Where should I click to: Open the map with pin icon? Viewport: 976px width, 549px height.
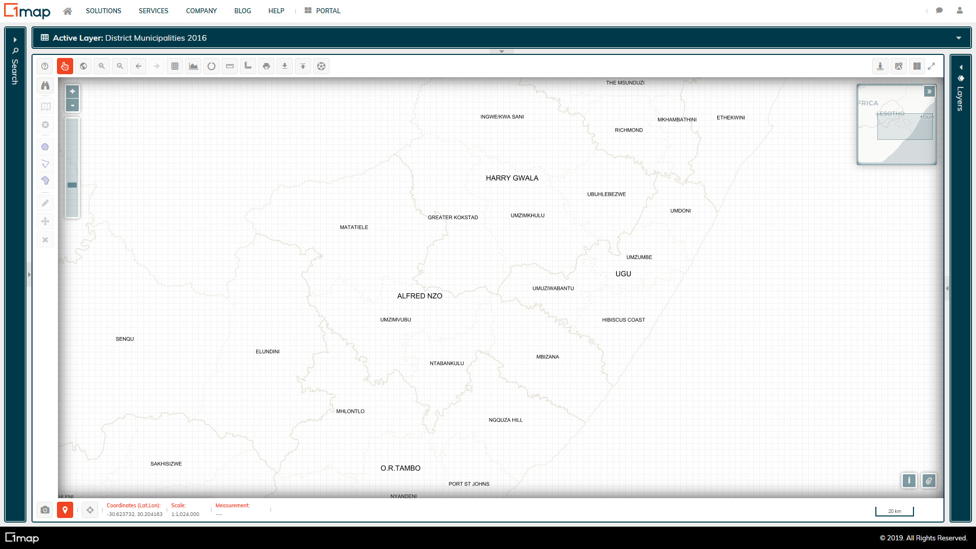899,66
